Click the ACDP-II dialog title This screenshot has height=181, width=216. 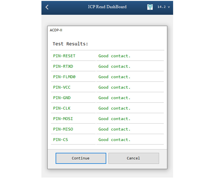(x=56, y=30)
